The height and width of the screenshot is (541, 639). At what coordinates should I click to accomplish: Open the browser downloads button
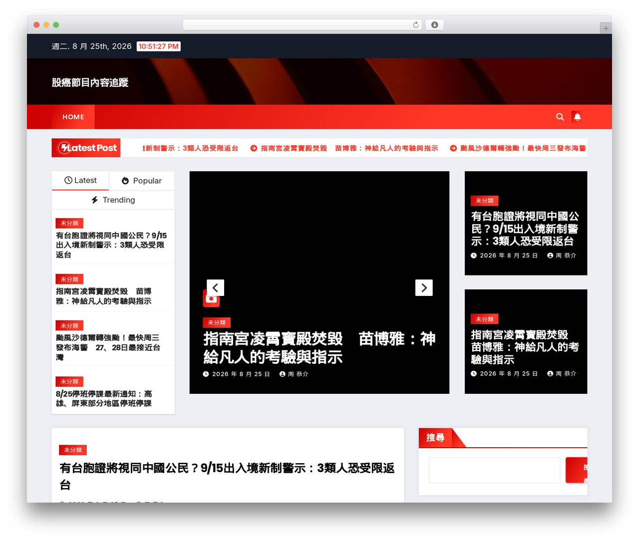point(434,25)
